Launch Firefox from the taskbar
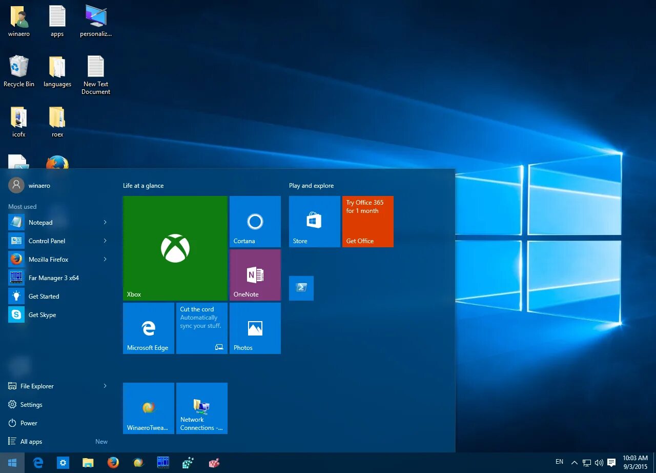Screen dimensions: 656x473 click(113, 463)
